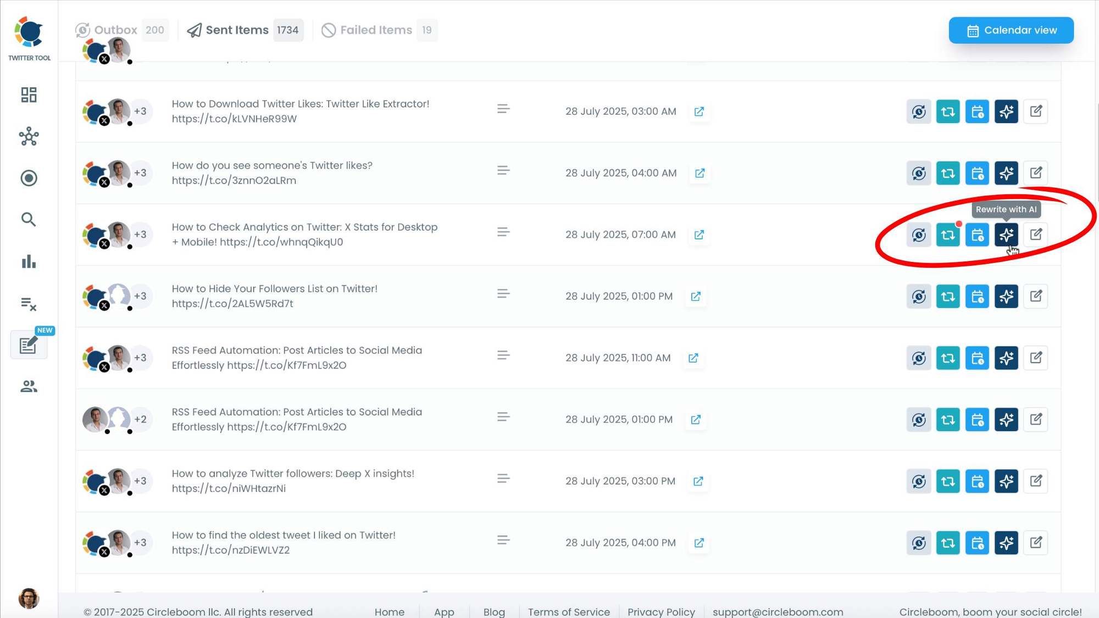Expand +3 accounts badge on Hide Followers row
1099x618 pixels.
[x=141, y=296]
